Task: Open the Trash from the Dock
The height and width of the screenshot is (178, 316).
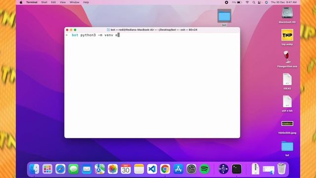Action: [281, 169]
